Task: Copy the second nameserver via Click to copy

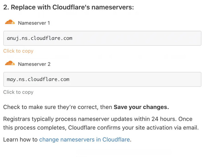Action: tap(18, 92)
